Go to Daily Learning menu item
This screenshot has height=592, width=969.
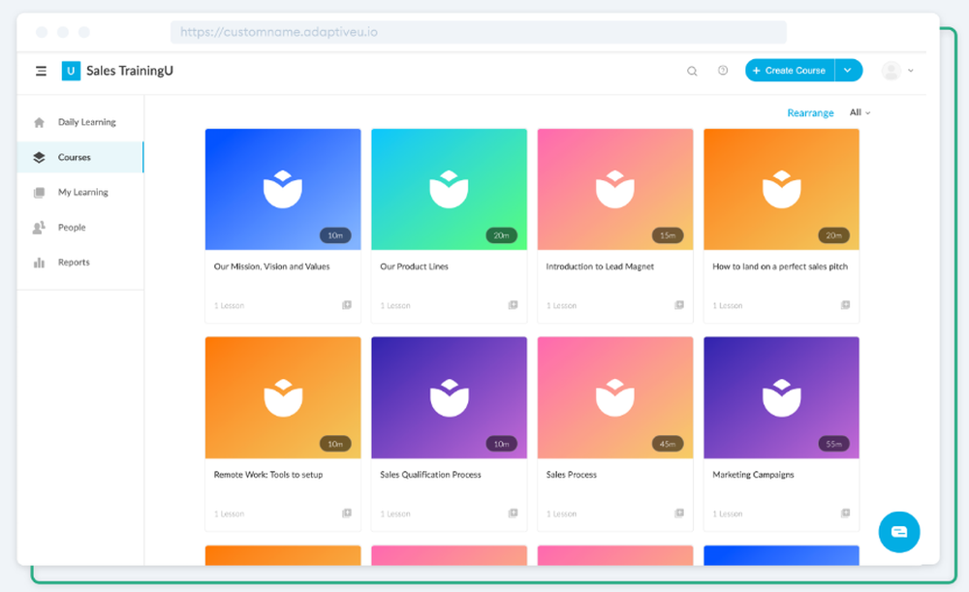(80, 122)
